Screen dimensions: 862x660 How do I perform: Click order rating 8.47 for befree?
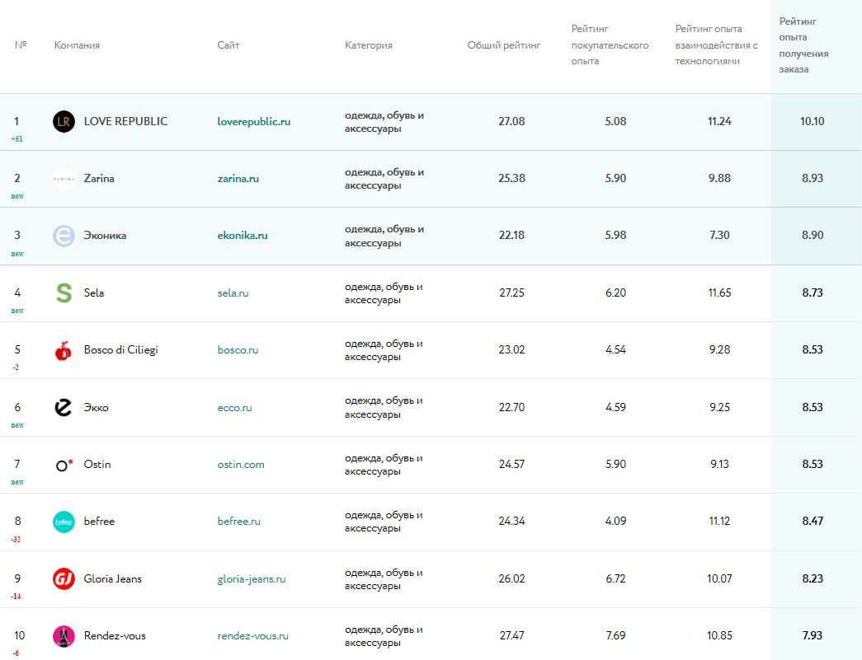click(813, 521)
